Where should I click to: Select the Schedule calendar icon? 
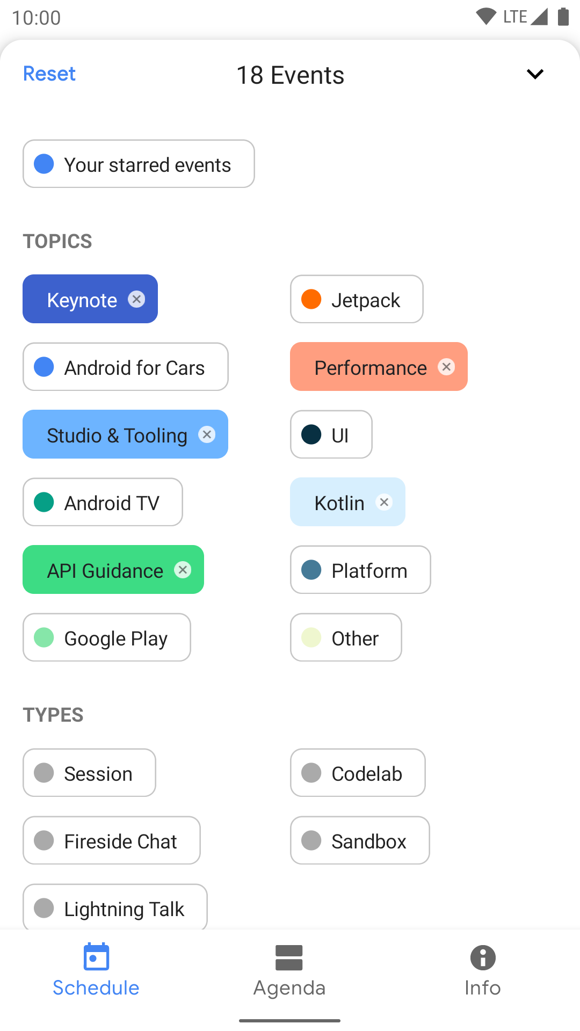click(x=96, y=956)
